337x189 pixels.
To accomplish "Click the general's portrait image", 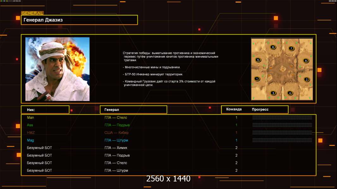I will click(x=57, y=69).
